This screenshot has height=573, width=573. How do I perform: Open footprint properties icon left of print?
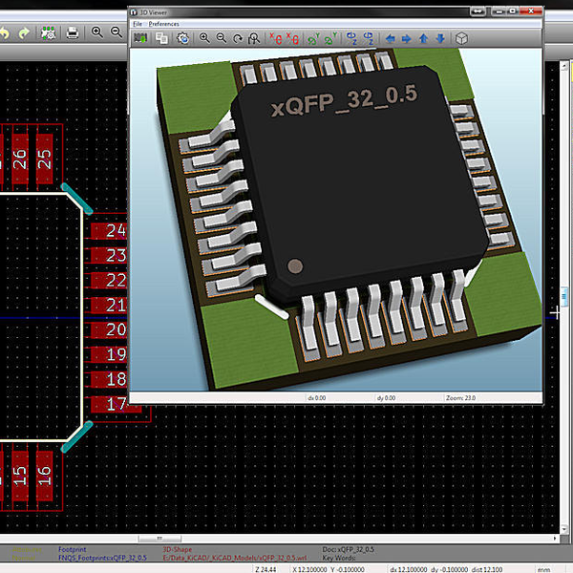pos(48,33)
